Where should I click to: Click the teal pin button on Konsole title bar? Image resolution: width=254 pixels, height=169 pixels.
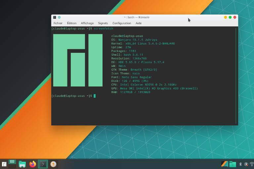pyautogui.click(x=59, y=17)
